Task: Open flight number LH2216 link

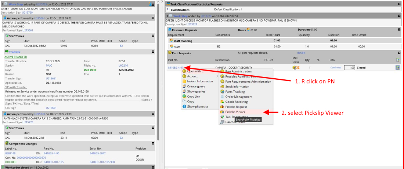Action: tap(123, 65)
